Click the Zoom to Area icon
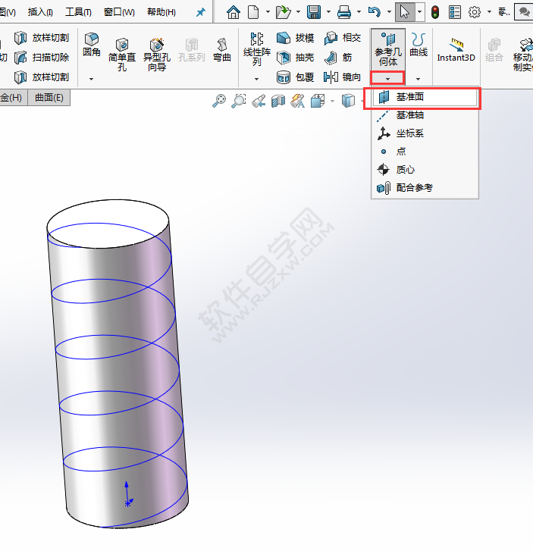Viewport: 533px width, 551px height. tap(239, 101)
